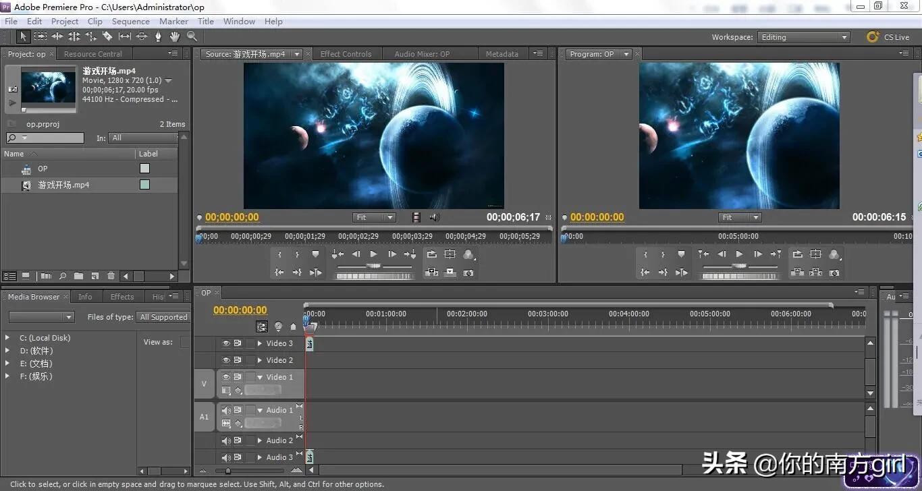Click the clip thumbnail in Project panel
The width and height of the screenshot is (922, 491).
coord(49,88)
